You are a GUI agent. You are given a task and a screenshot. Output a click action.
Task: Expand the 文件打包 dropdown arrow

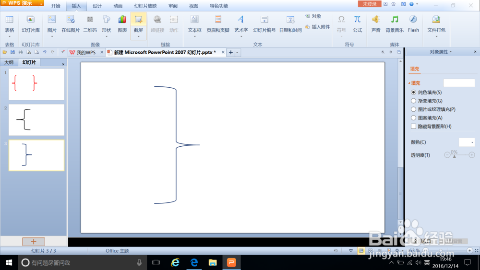[436, 37]
